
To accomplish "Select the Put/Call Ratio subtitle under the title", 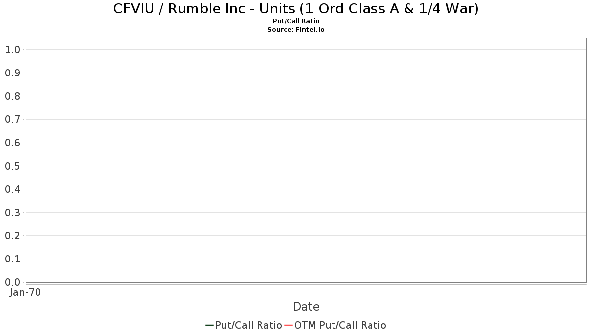I will [296, 21].
